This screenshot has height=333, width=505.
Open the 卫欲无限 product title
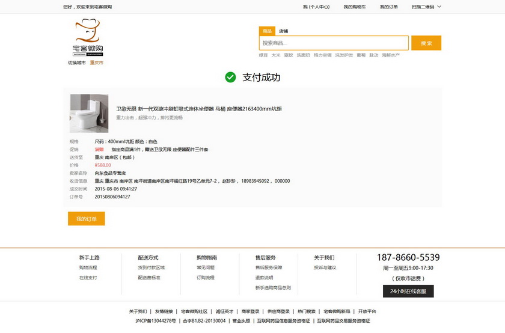[199, 109]
